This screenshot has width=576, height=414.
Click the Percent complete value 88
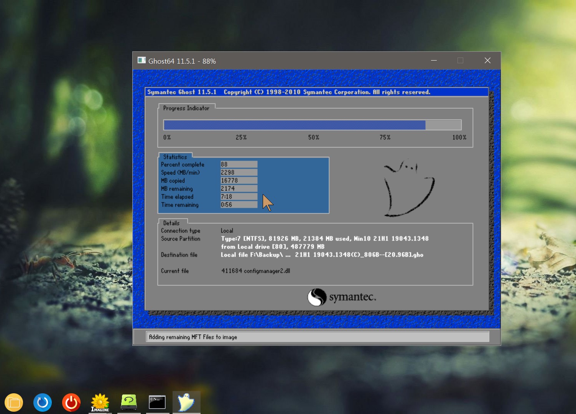(239, 164)
